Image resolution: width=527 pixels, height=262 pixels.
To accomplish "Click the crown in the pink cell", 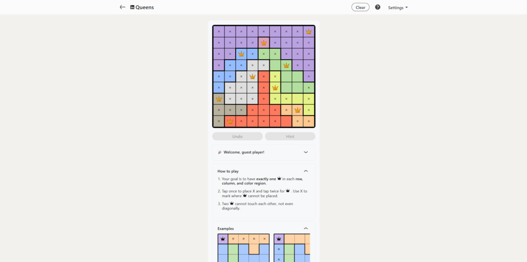I will [x=264, y=43].
